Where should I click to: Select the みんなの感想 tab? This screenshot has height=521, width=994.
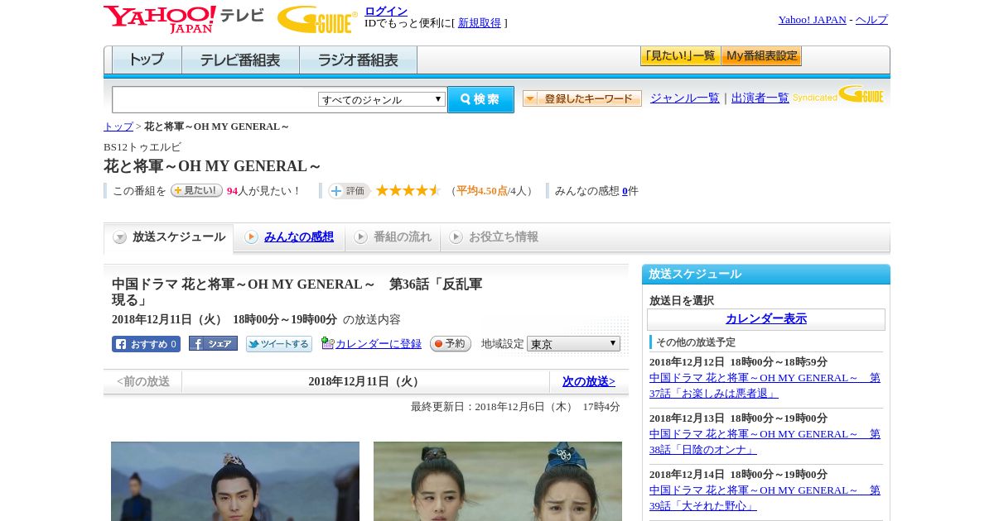tap(289, 237)
